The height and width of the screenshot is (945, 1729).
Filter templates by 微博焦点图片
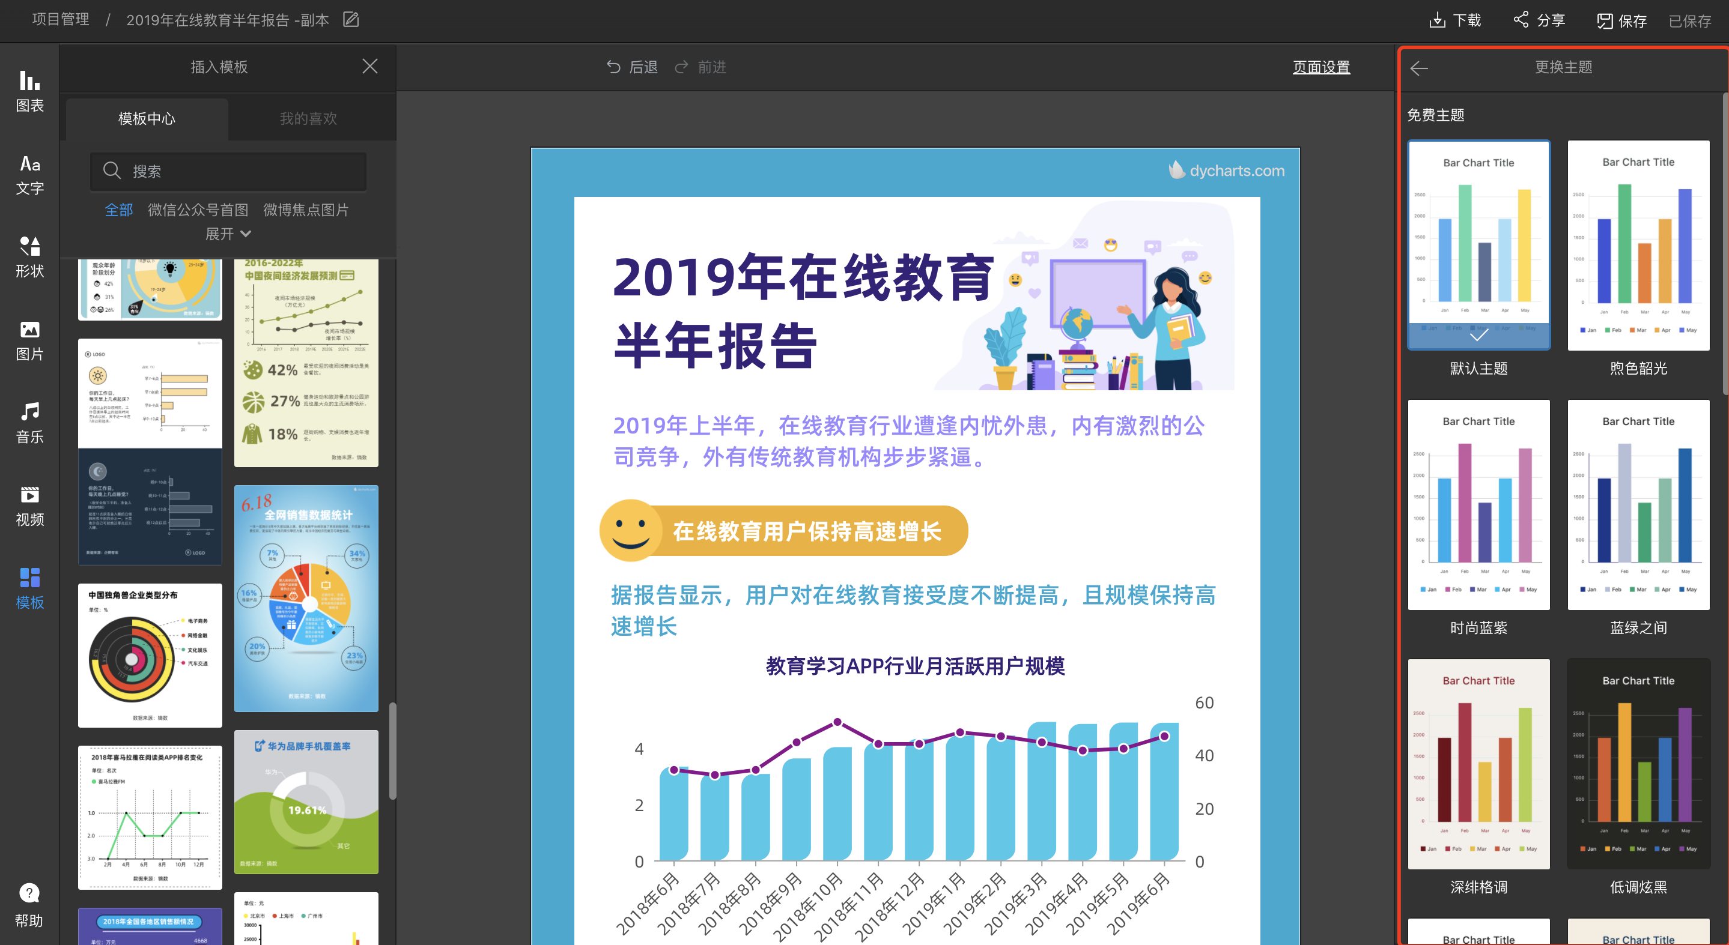tap(306, 210)
